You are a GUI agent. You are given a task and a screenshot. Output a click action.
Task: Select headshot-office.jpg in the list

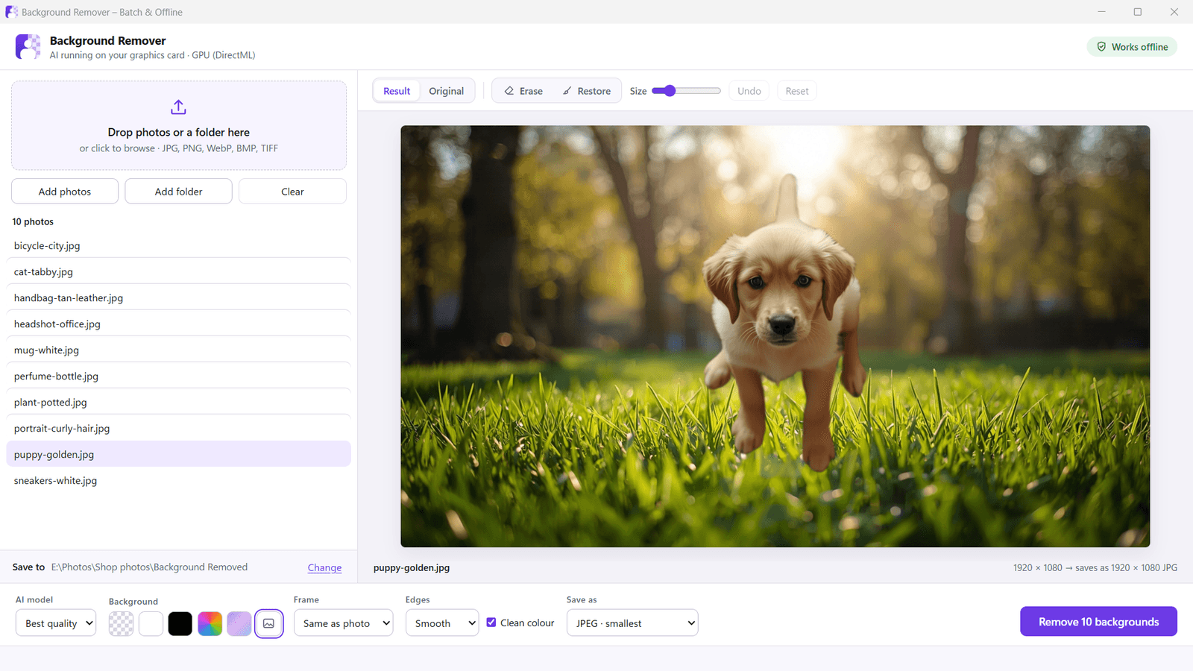click(178, 324)
